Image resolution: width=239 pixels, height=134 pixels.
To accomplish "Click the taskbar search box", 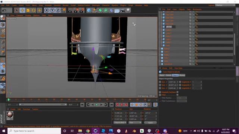I will click(x=34, y=131).
